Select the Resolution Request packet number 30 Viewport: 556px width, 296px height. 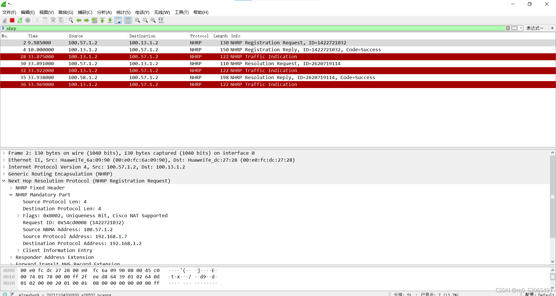coord(278,64)
